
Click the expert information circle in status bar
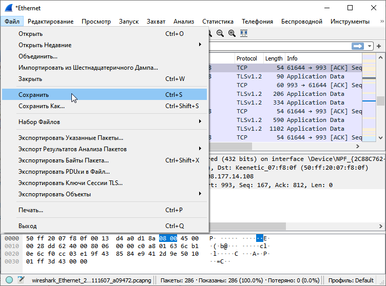[x=9, y=280]
